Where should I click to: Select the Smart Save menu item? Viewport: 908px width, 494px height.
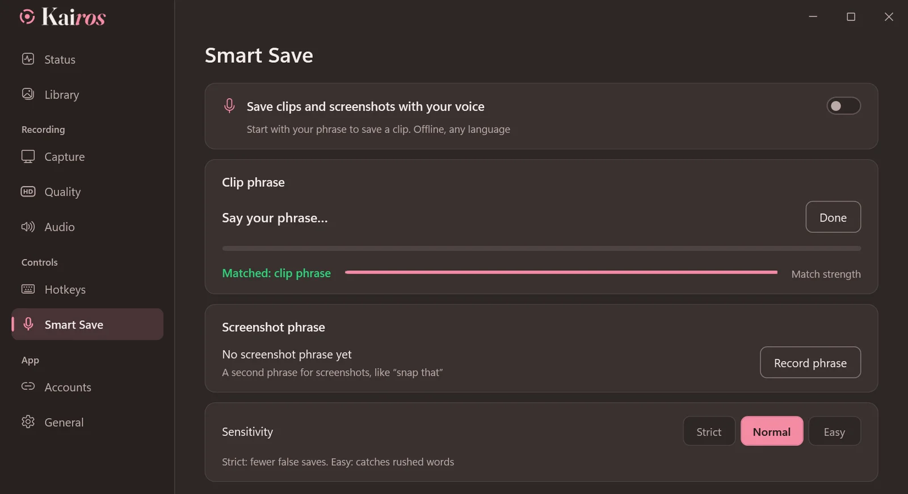click(x=87, y=324)
